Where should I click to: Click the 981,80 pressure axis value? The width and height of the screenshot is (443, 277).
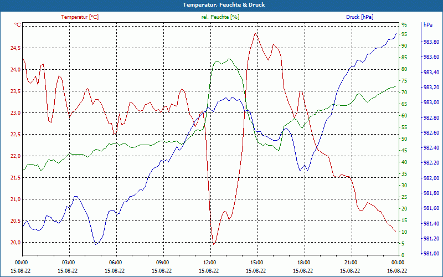(431, 193)
